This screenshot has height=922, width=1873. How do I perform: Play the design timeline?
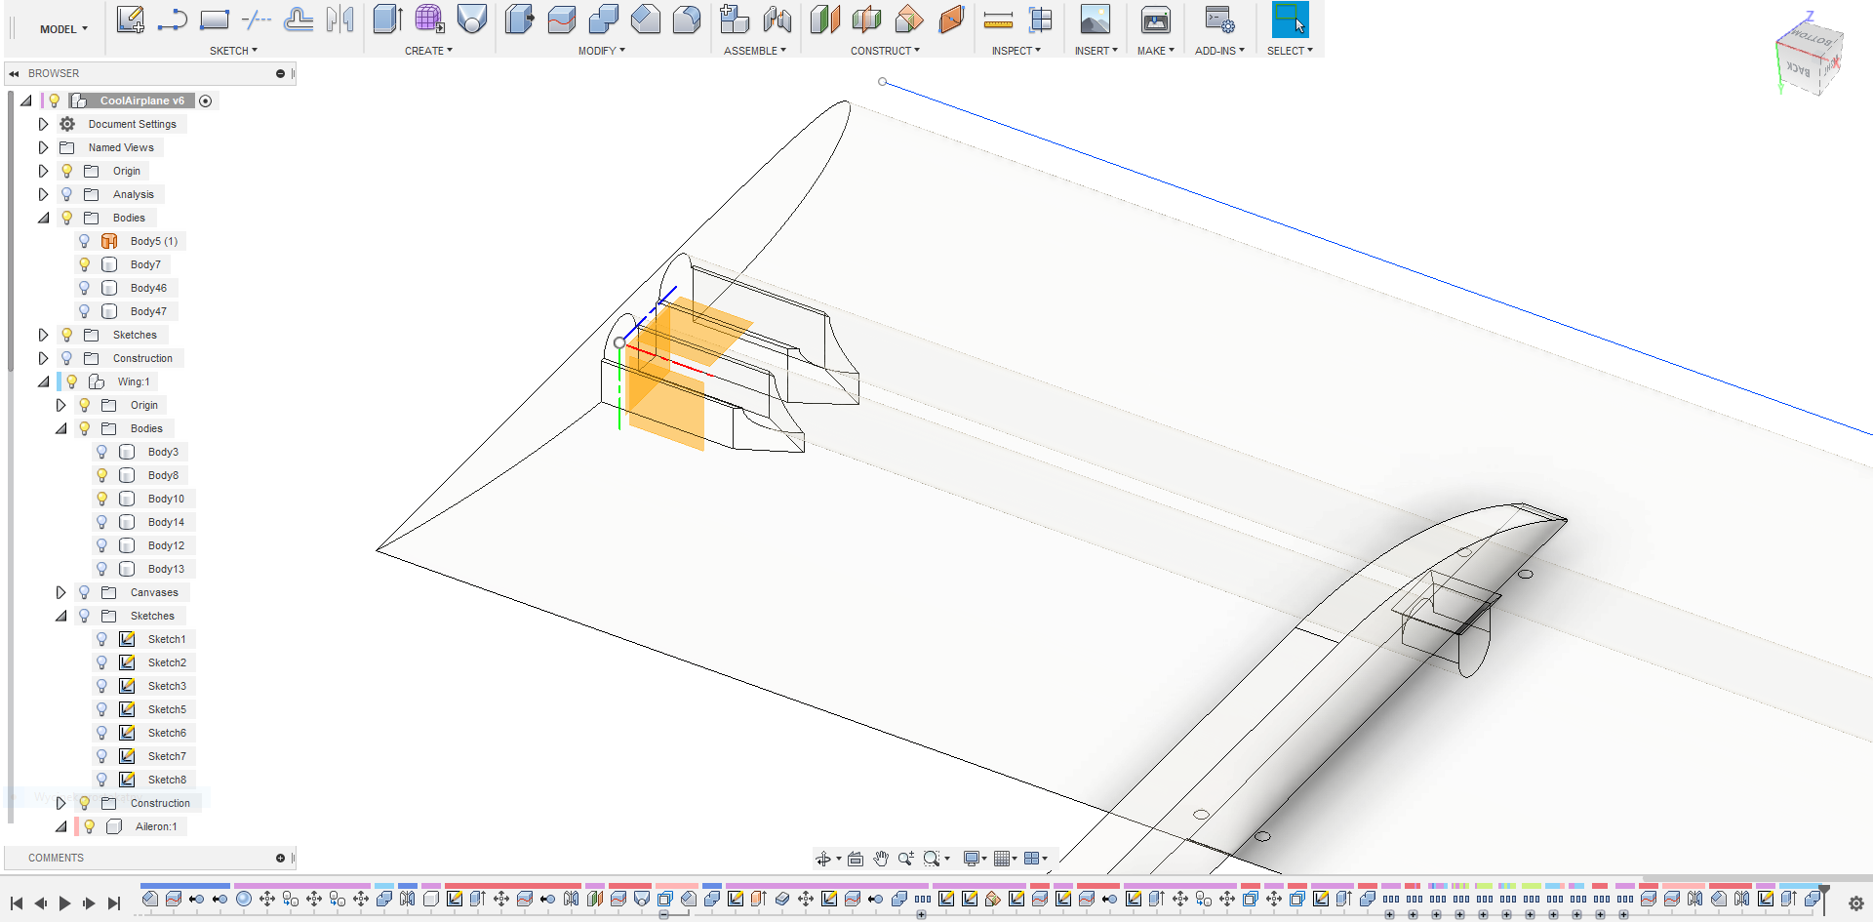(64, 903)
